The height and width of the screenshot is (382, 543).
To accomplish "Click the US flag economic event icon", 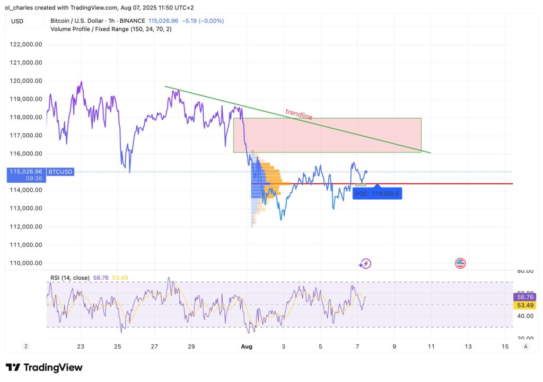I will click(460, 263).
